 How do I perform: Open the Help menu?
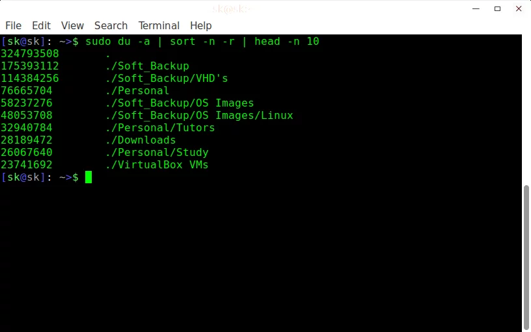coord(201,26)
